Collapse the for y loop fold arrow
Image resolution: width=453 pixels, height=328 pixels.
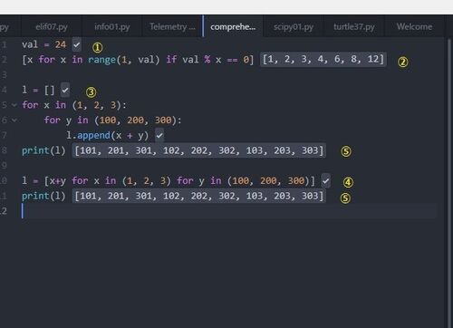coord(14,121)
